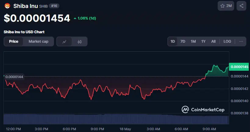250x132 pixels.
Task: Select the Price tab
Action: click(x=13, y=41)
